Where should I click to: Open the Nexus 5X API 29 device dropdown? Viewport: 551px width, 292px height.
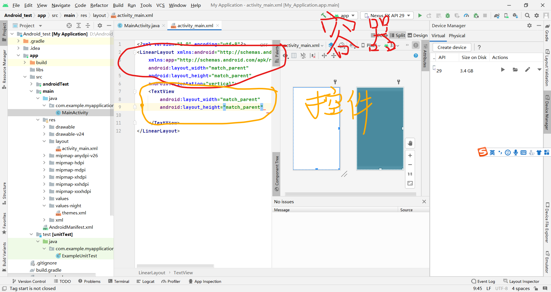(387, 15)
